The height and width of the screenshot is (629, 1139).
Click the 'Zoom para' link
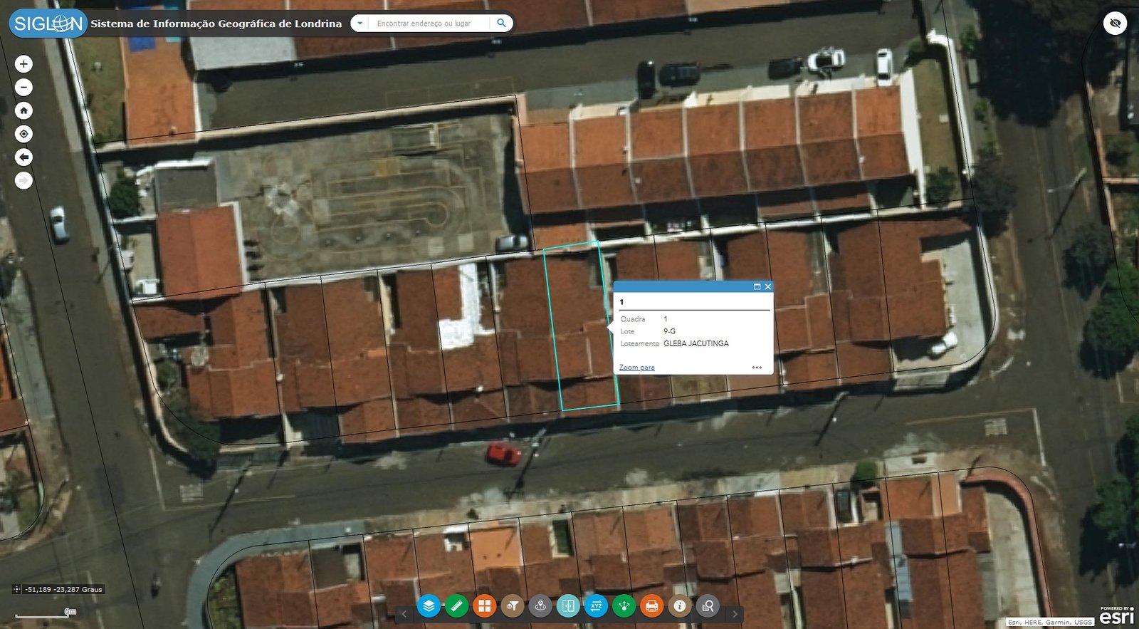coord(636,368)
